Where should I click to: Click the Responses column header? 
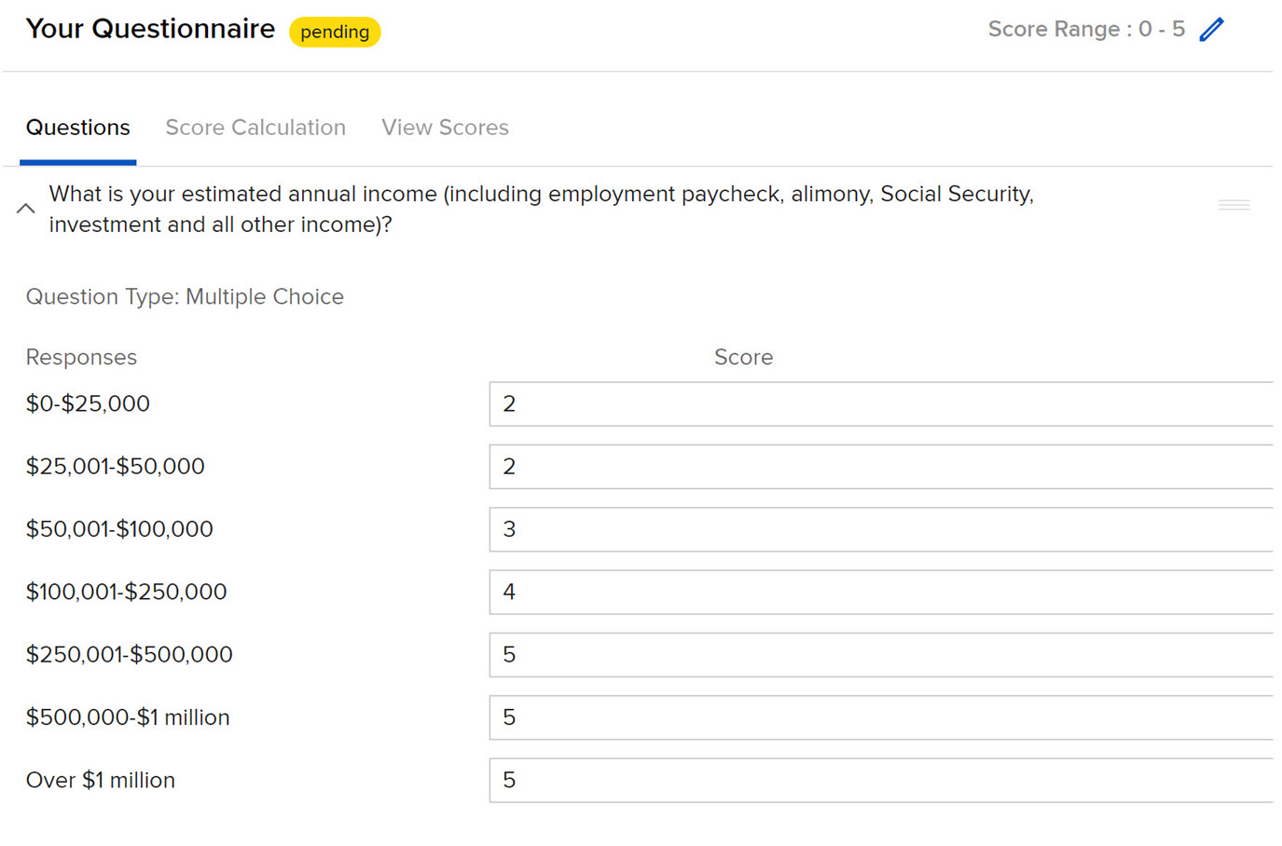81,357
